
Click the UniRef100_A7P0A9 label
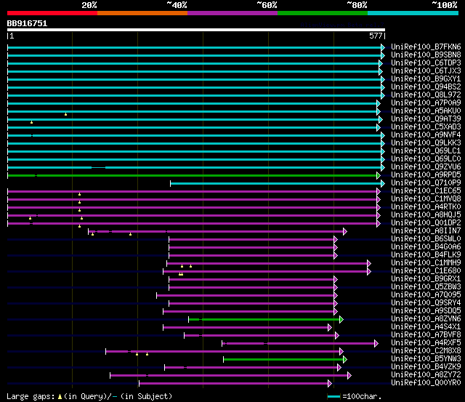pyautogui.click(x=426, y=103)
